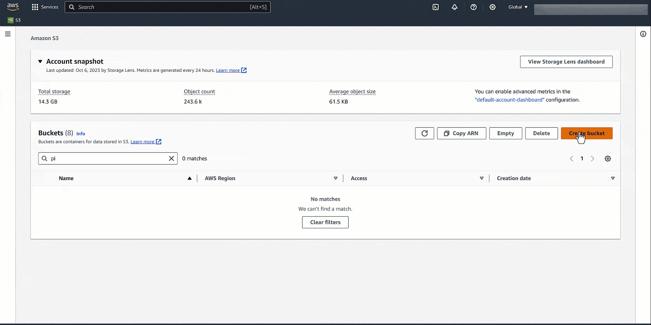Click the Average object size label
This screenshot has height=325, width=651.
click(352, 92)
